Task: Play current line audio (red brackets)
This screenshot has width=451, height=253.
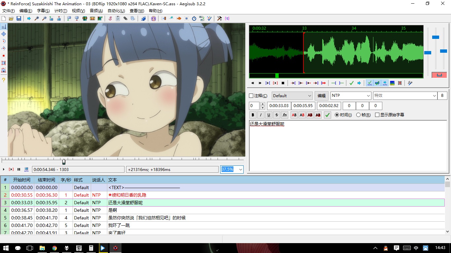Action: (275, 83)
